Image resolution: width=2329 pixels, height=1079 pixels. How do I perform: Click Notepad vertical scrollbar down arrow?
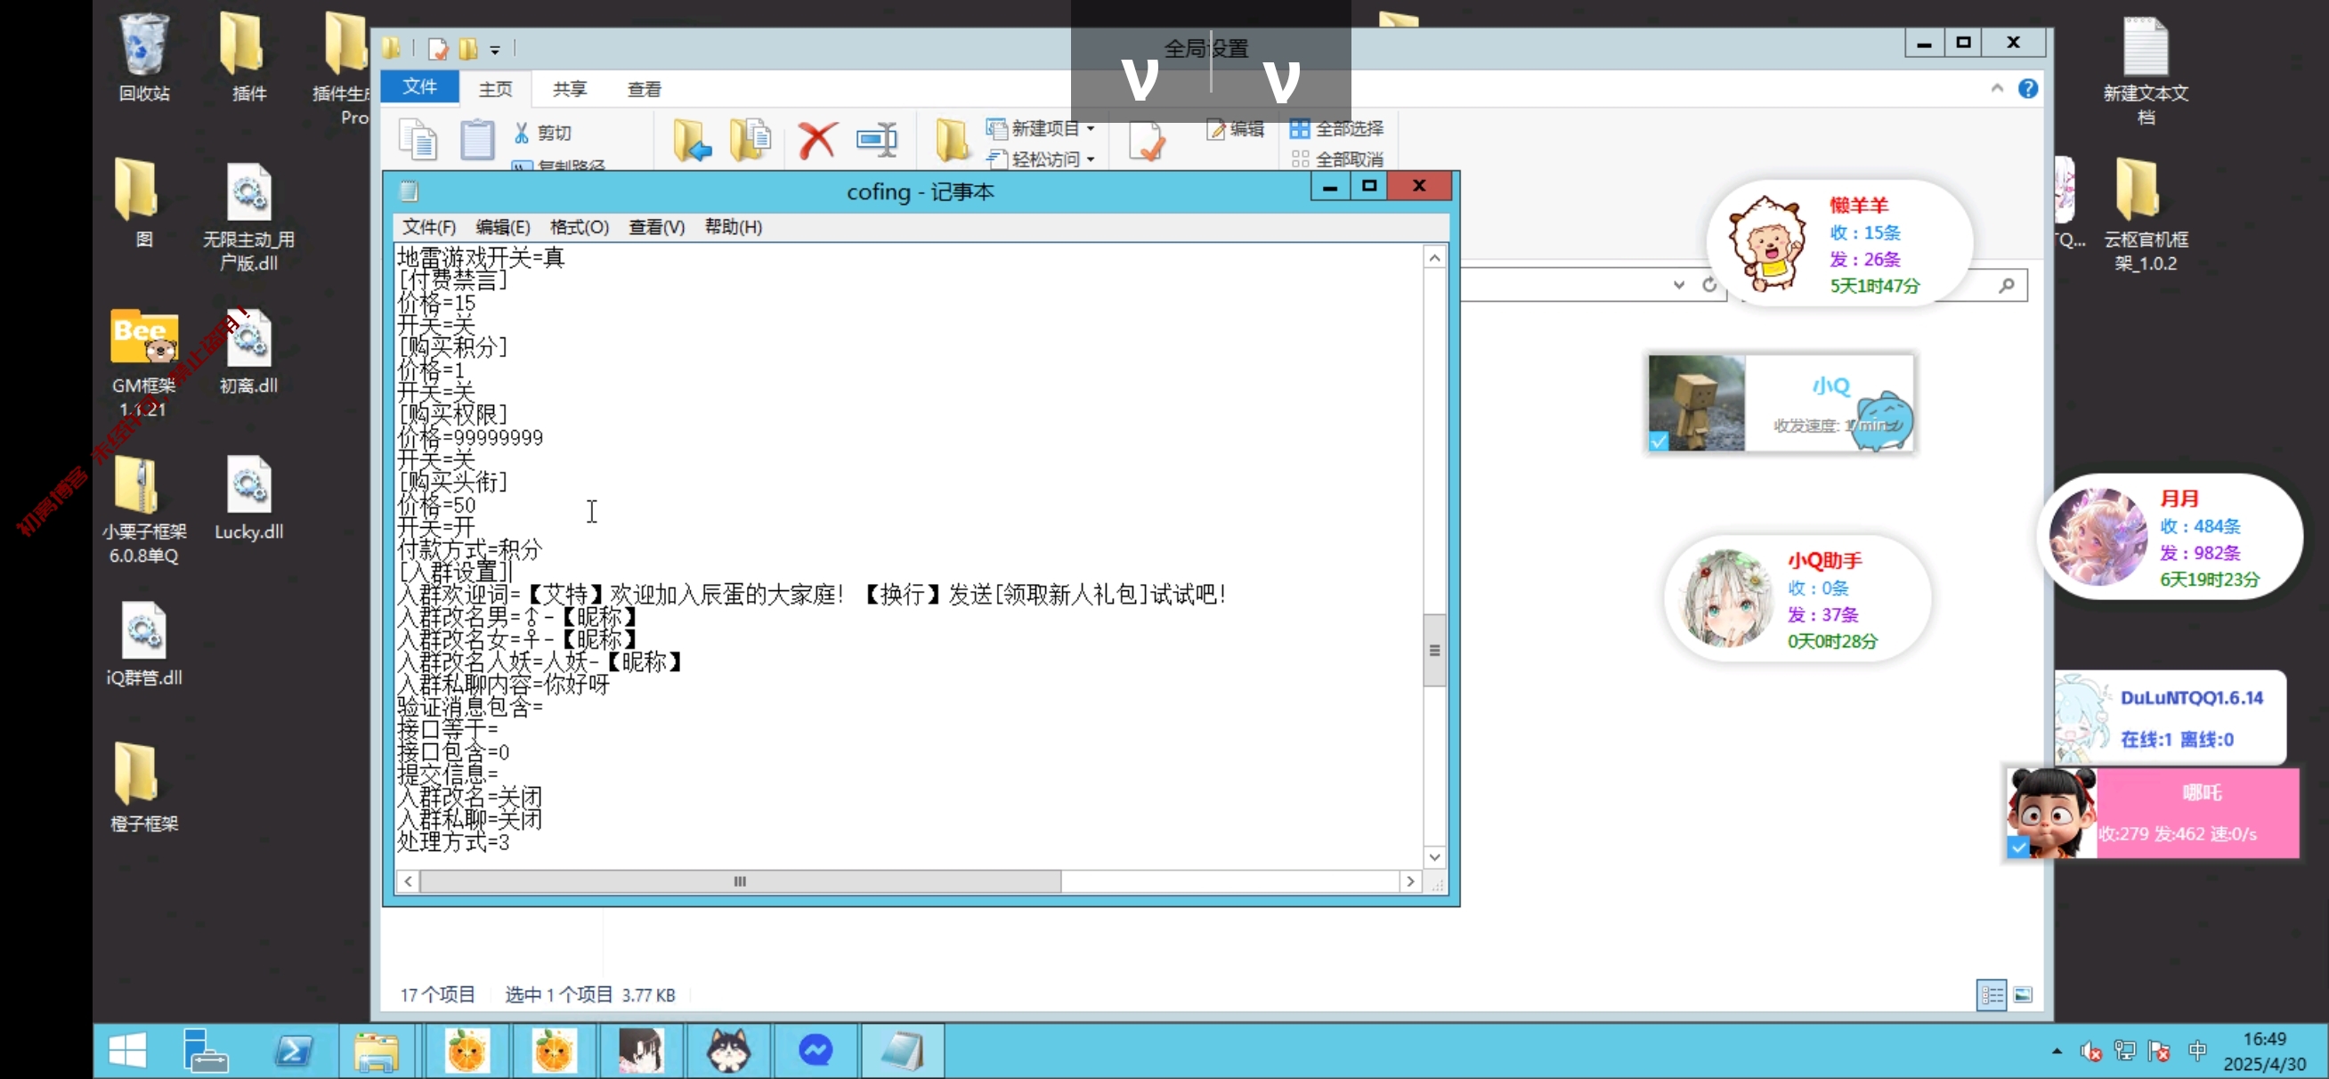point(1434,856)
